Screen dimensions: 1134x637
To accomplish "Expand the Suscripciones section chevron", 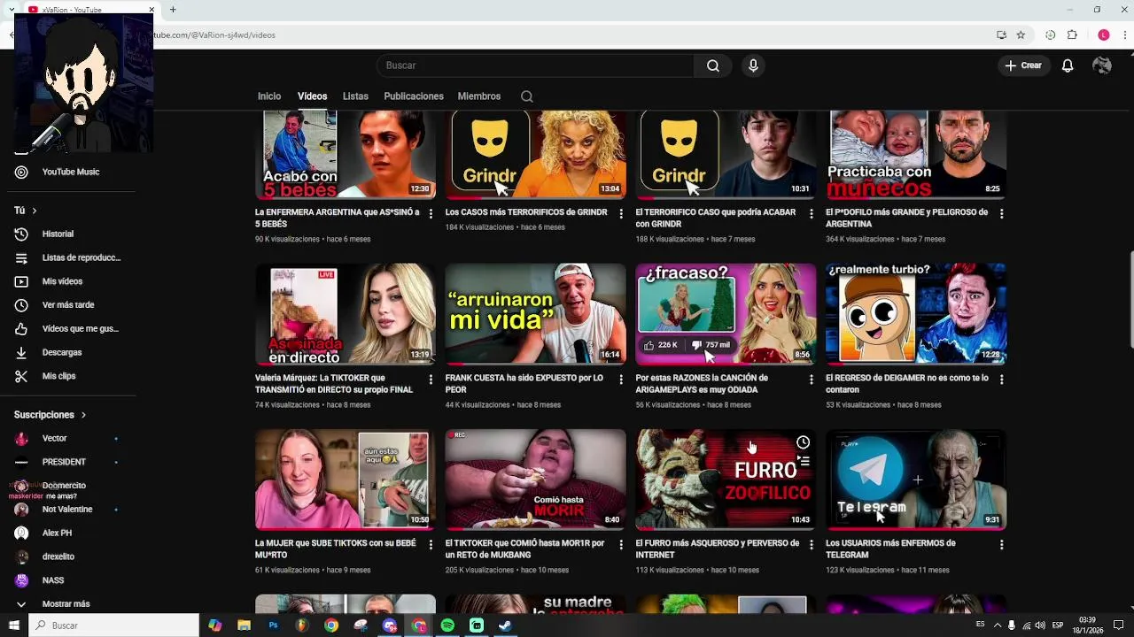I will click(84, 415).
